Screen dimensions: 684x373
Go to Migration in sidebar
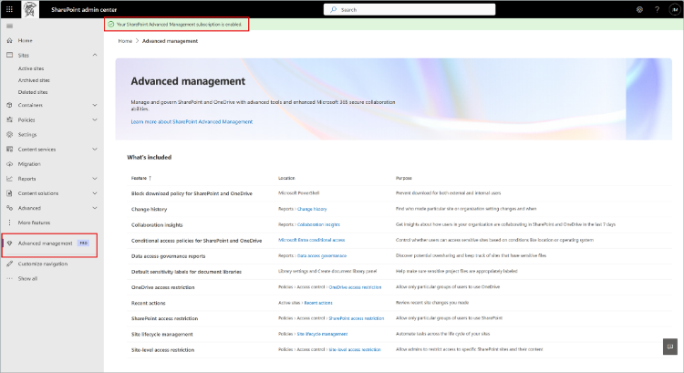point(29,164)
